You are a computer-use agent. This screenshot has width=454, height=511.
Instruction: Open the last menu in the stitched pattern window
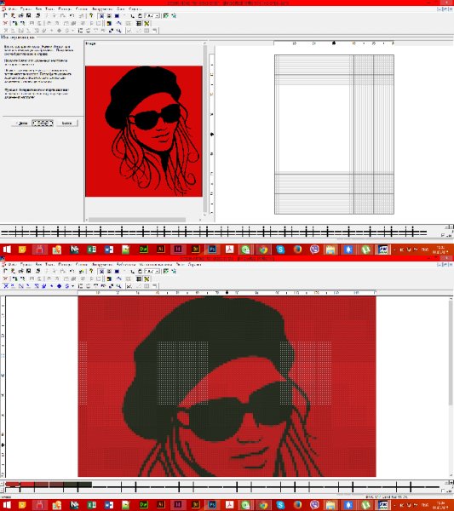pos(194,264)
